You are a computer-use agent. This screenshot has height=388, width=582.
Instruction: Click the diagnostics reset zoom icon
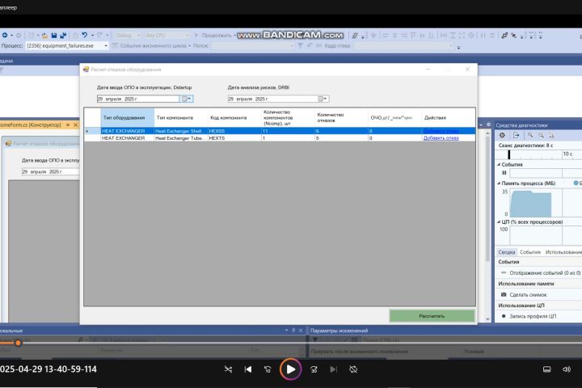coord(551,136)
